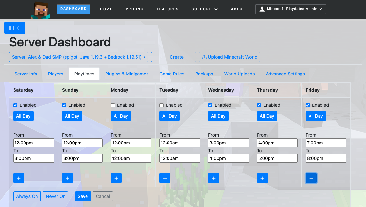Set Thursday to All Day
This screenshot has height=207, width=366.
pos(267,116)
